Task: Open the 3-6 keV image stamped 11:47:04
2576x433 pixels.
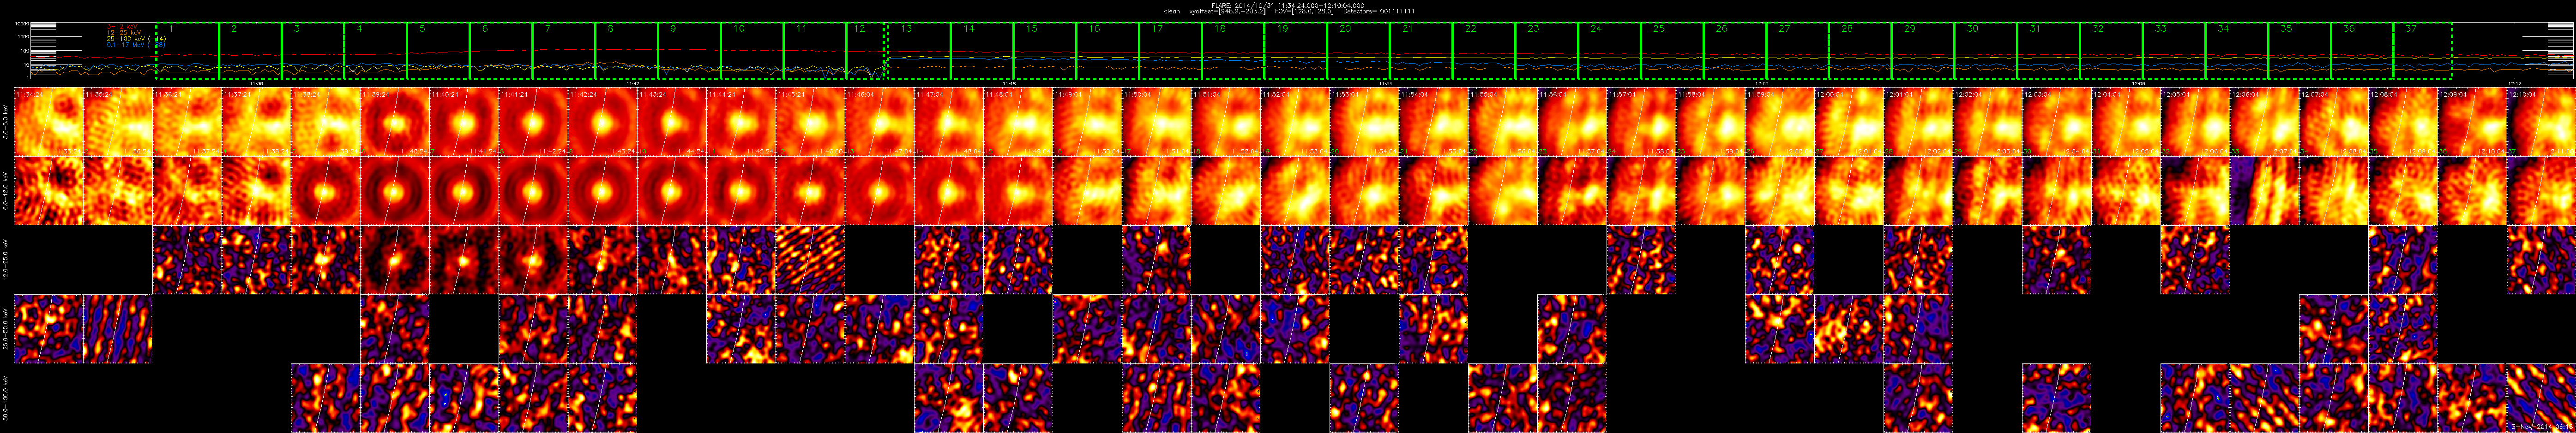Action: tap(948, 122)
